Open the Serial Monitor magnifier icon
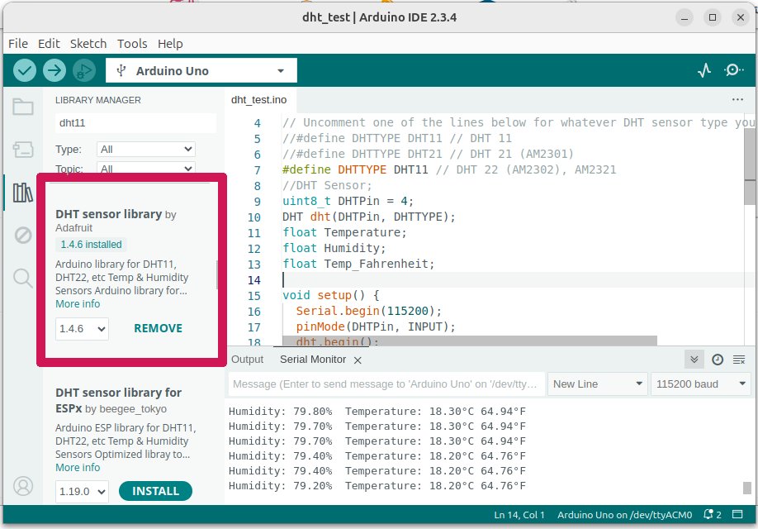Viewport: 758px width, 529px height. (733, 70)
